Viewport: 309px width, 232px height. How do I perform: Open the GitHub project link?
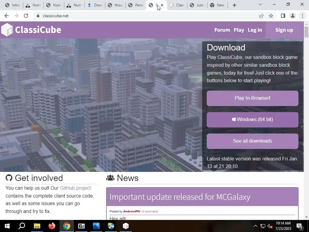pos(75,188)
